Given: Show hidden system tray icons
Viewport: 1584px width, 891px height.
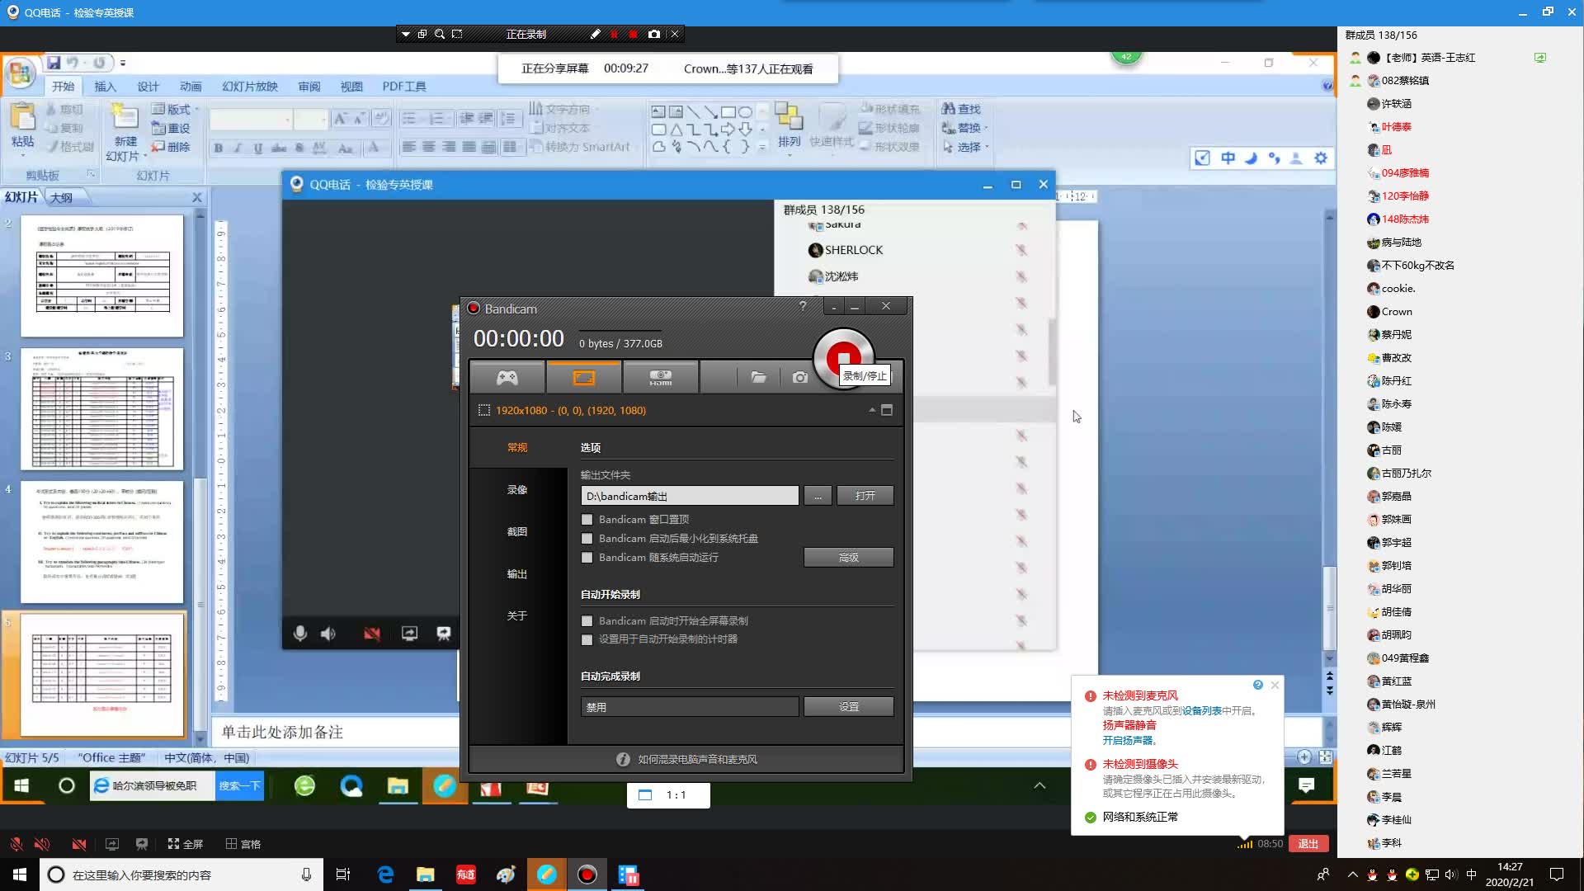Looking at the screenshot, I should (1352, 874).
